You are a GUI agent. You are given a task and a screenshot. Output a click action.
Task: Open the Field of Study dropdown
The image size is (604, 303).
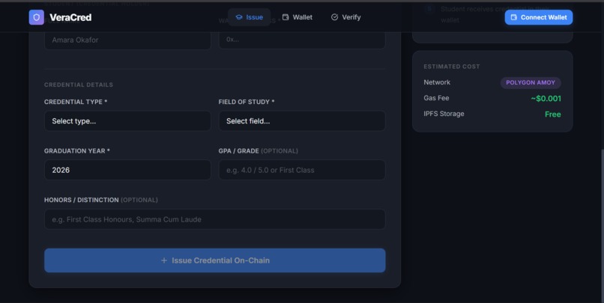click(302, 120)
